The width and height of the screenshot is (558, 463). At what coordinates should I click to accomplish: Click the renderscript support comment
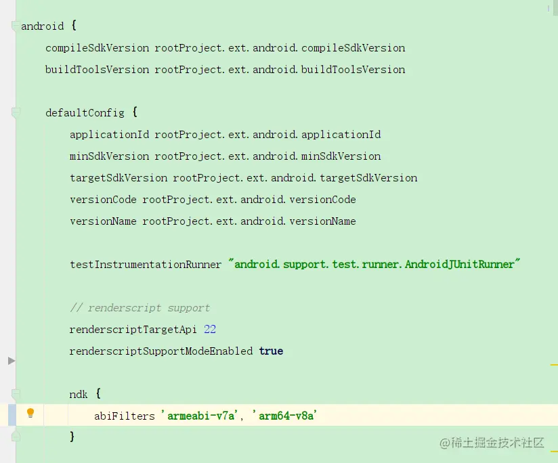tap(140, 308)
